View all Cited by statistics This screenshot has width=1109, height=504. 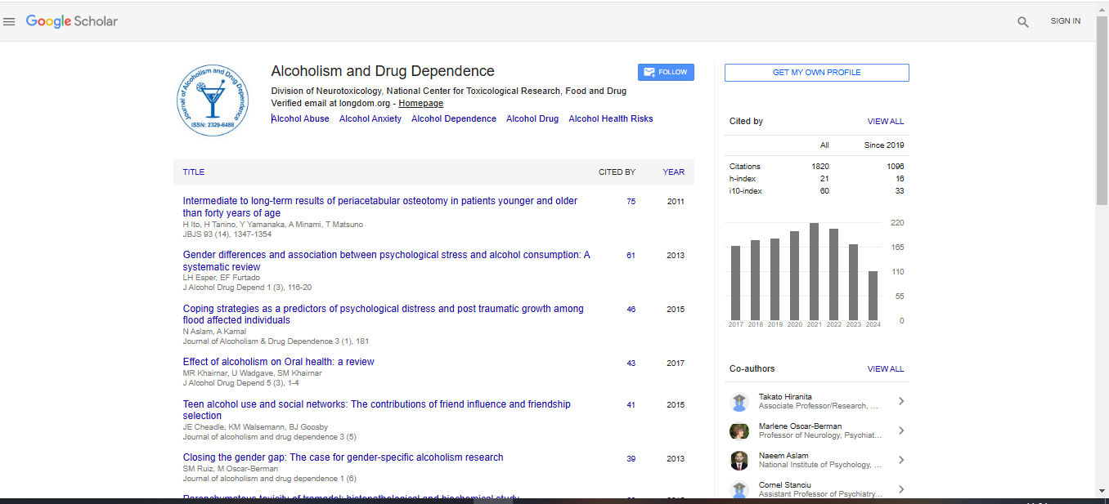885,122
